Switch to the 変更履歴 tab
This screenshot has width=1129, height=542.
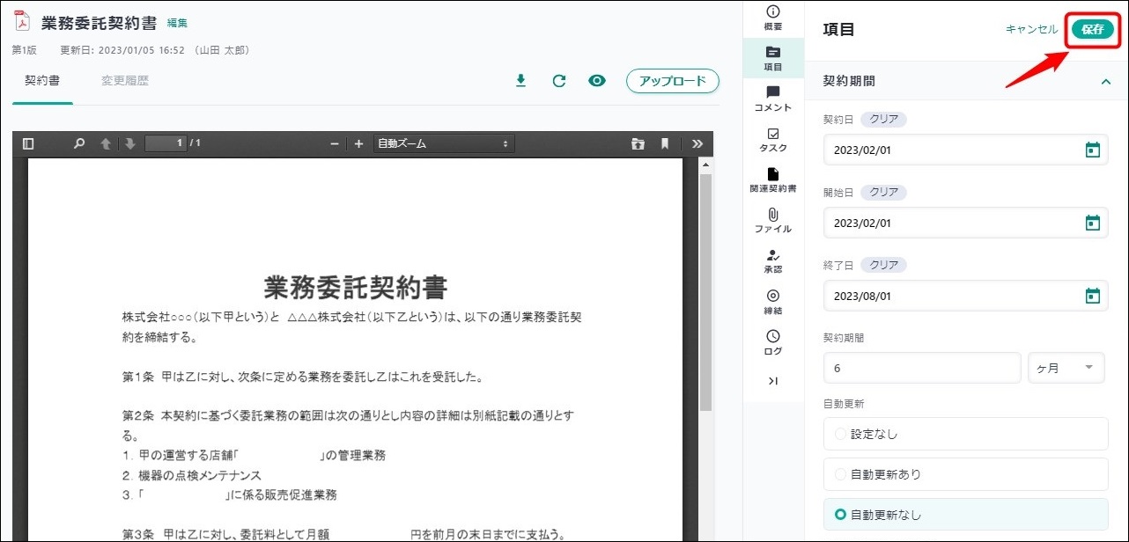[x=124, y=81]
